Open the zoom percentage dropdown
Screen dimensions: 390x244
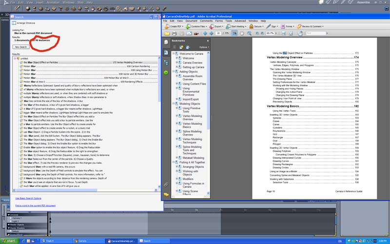276,33
